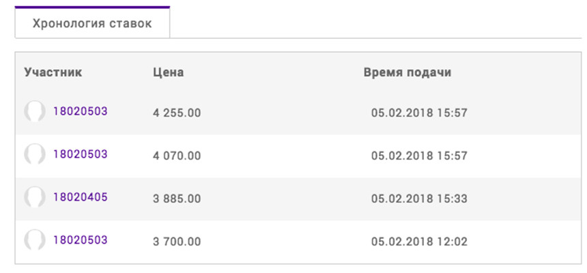
Task: Select the 4 070.00 price cell
Action: tap(177, 156)
